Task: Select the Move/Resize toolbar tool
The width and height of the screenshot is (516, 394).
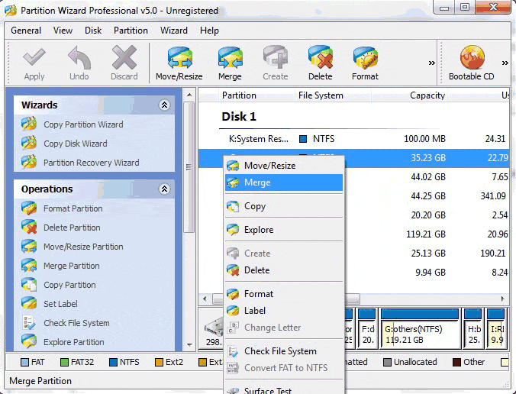Action: coord(179,64)
